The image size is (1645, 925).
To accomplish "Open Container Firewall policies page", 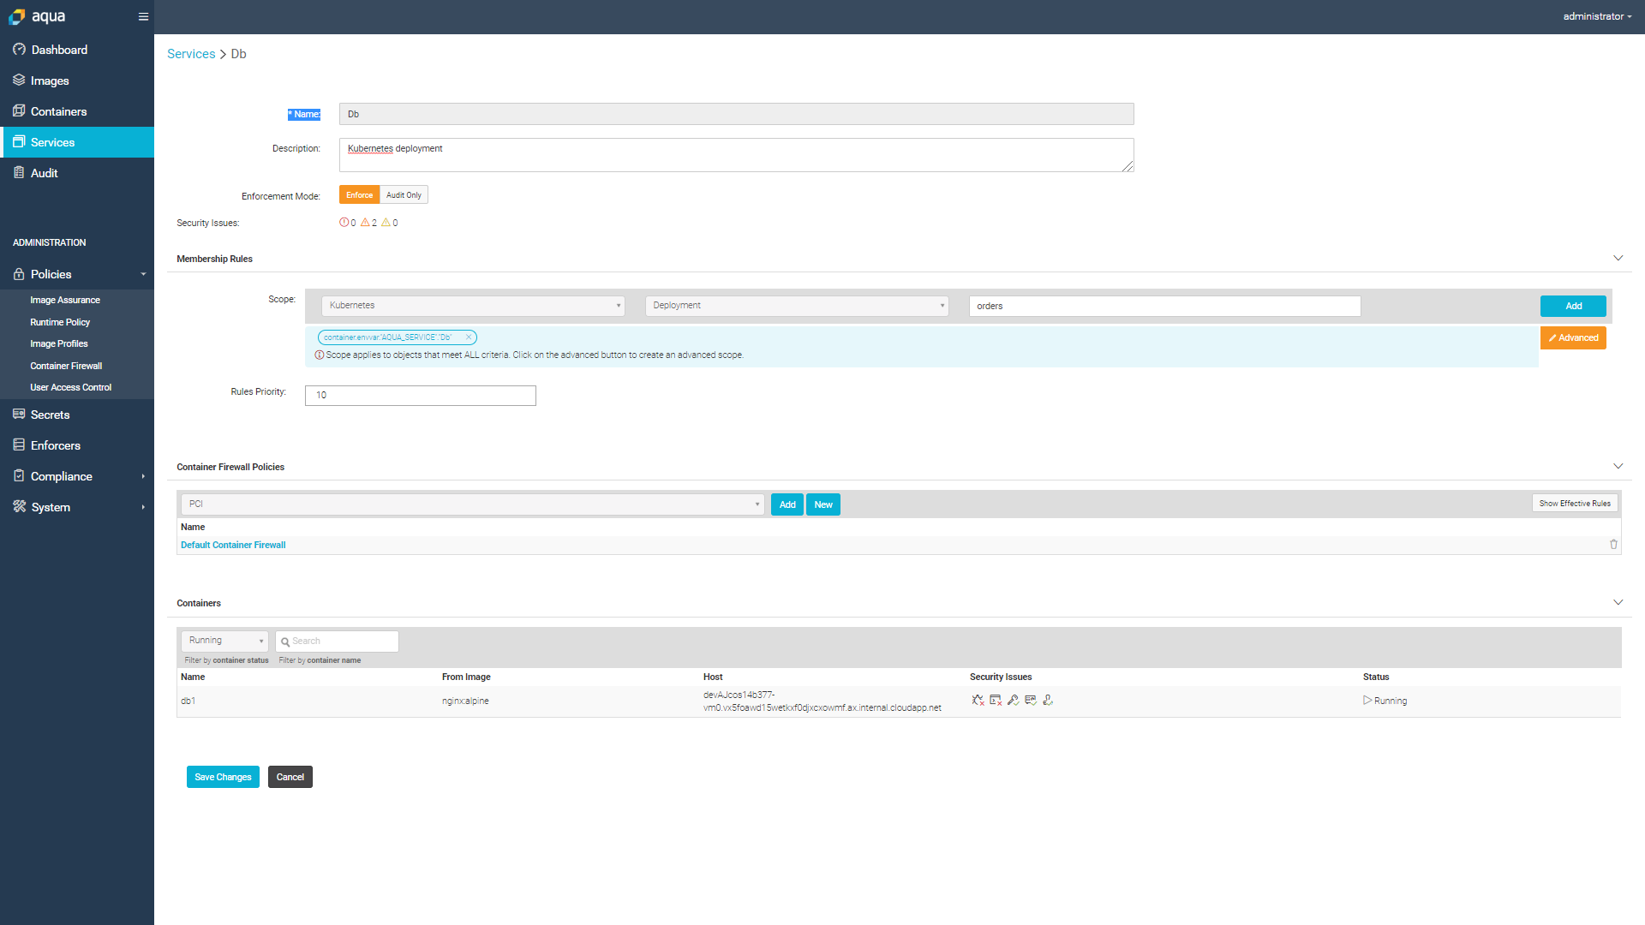I will [x=66, y=366].
